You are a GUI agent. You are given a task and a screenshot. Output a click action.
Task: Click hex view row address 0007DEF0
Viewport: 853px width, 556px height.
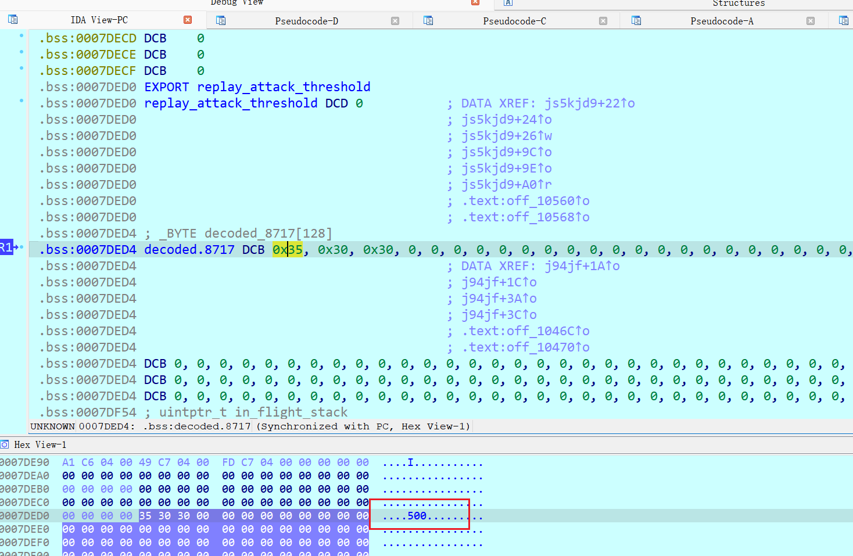click(24, 543)
